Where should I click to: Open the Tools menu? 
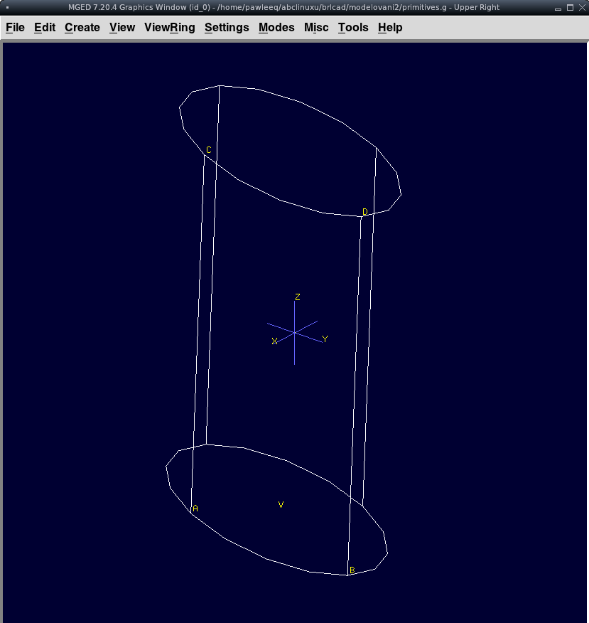[353, 28]
